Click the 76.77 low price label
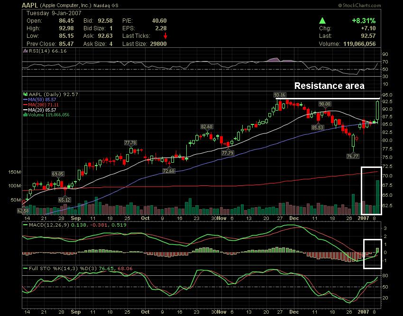Viewport: 403px width, 316px height. (x=353, y=156)
